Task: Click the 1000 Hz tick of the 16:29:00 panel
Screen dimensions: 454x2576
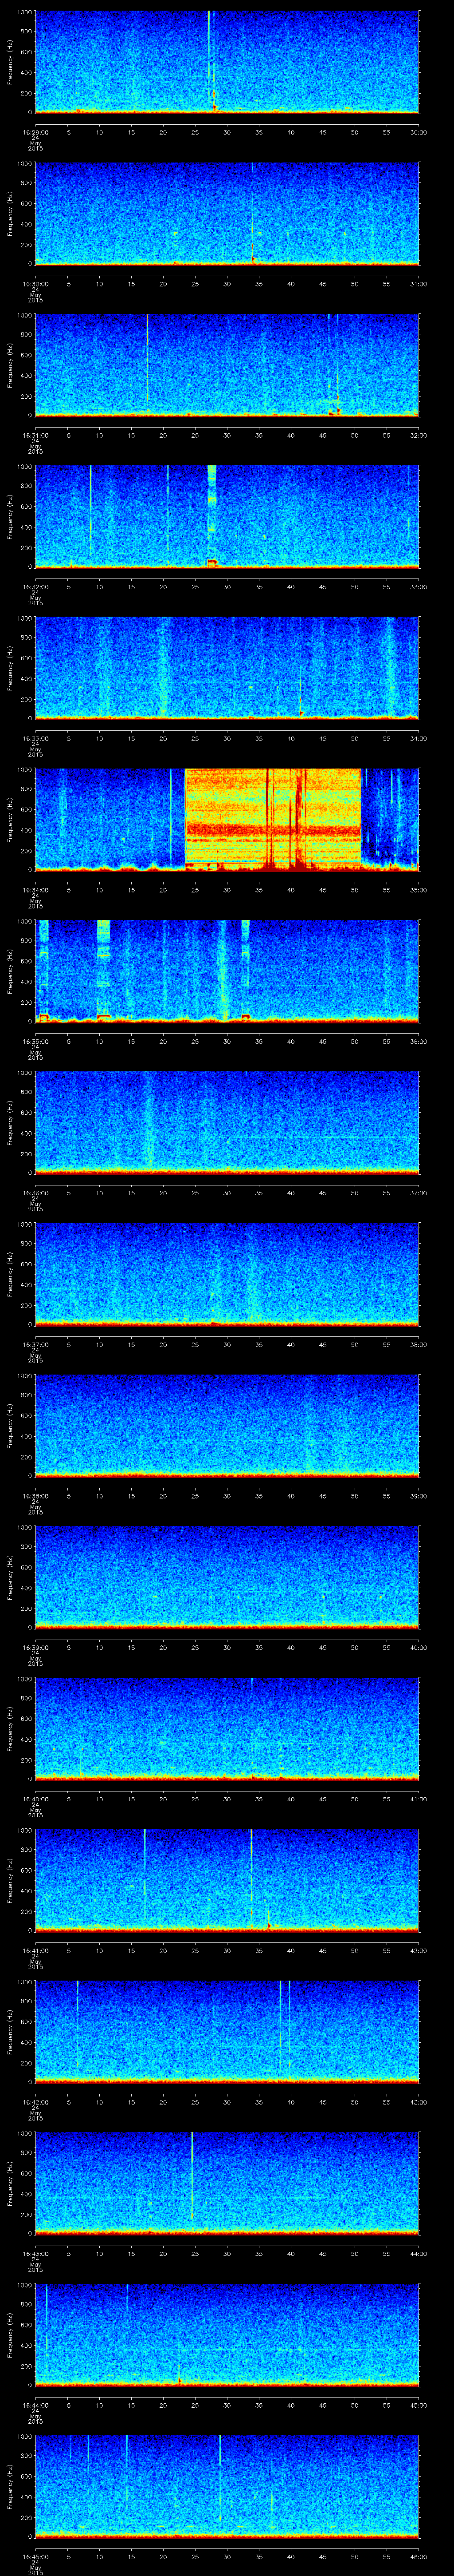Action: tap(24, 13)
